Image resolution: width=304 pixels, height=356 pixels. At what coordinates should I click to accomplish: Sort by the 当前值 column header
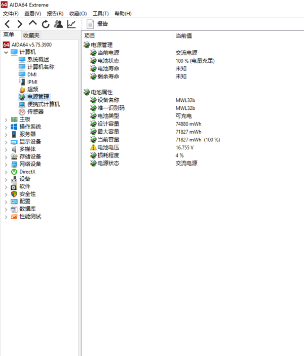click(184, 36)
